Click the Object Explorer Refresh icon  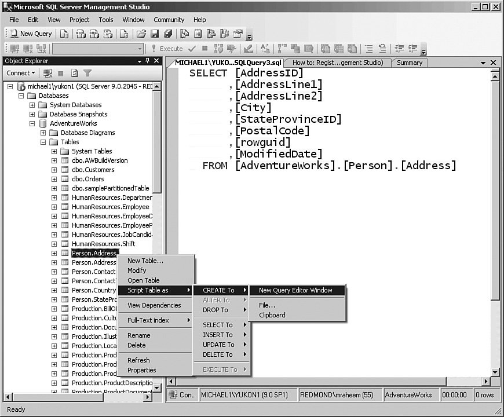click(74, 73)
